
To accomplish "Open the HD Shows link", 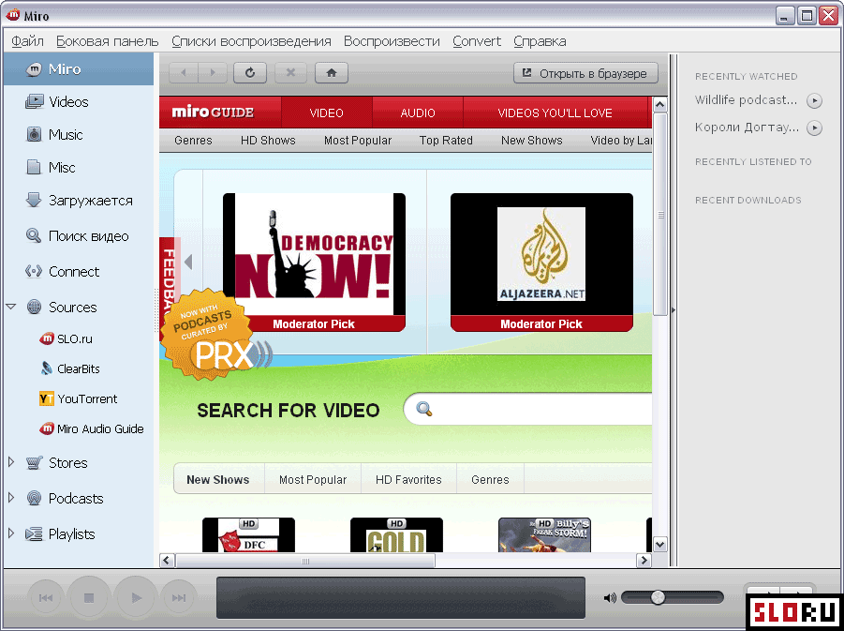I will (x=268, y=140).
